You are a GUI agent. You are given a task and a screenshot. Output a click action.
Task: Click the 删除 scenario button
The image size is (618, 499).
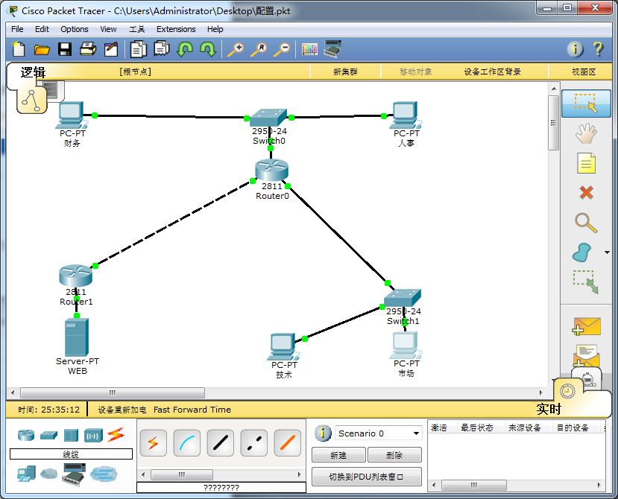[x=394, y=455]
